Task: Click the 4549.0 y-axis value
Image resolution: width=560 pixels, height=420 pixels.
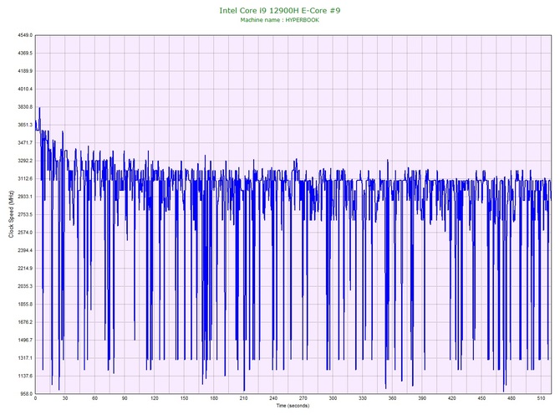Action: pyautogui.click(x=25, y=35)
